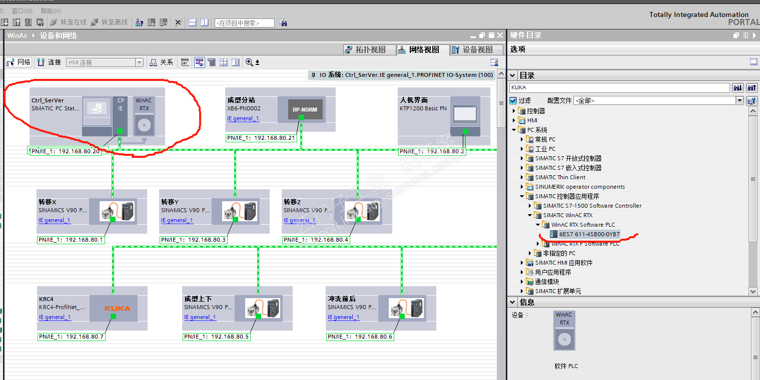Image resolution: width=760 pixels, height=380 pixels.
Task: Select the KTP1200 HMI panel image
Action: (465, 115)
